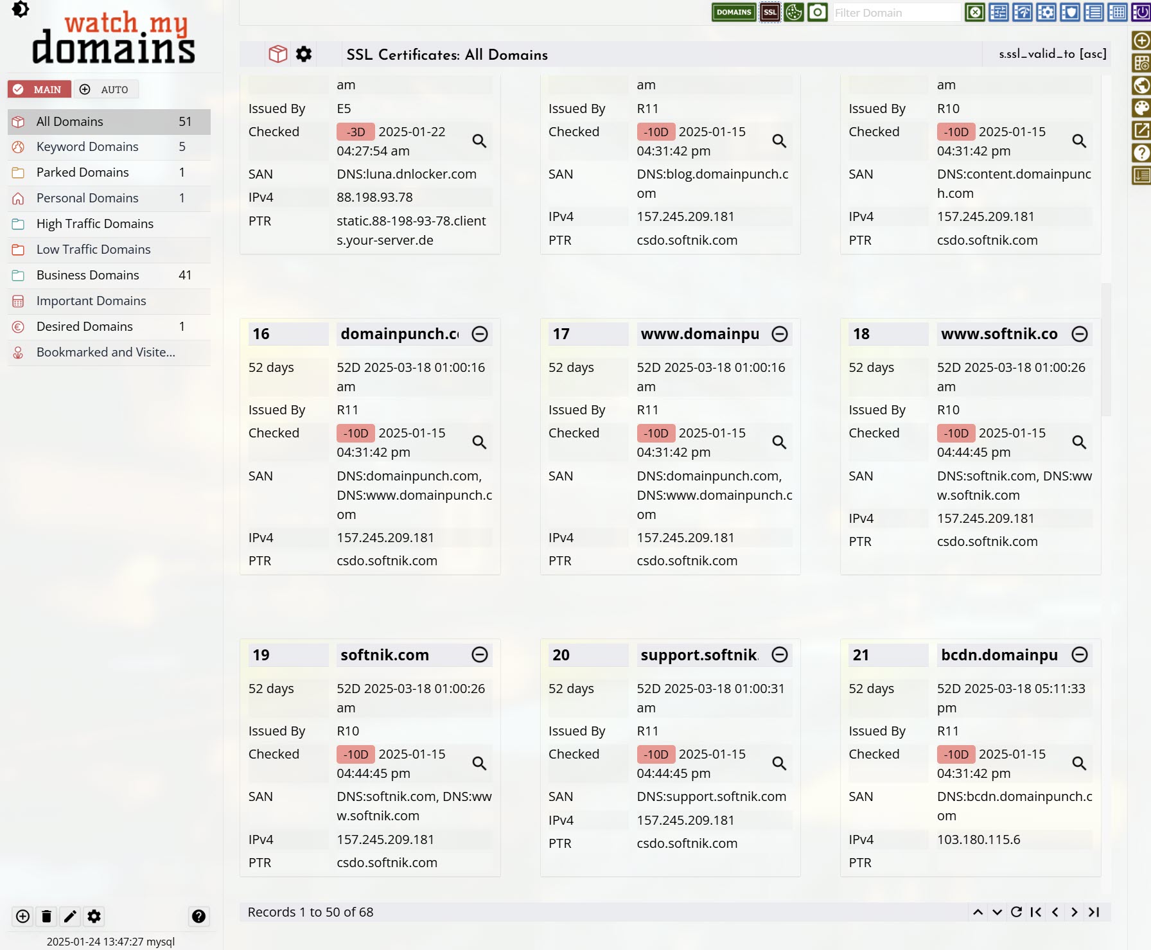Click the sort list icon in right sidebar

1141,175
